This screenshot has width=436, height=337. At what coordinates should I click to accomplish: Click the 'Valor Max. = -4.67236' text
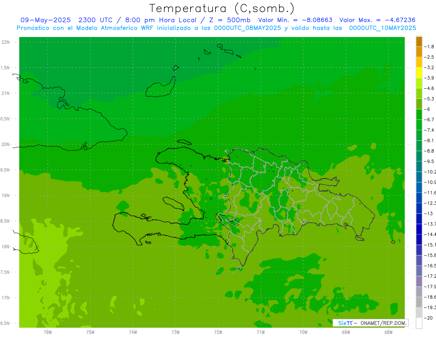[377, 20]
